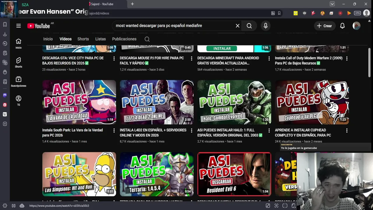The image size is (373, 210).
Task: Open the Mastodon web panel
Action: click(x=5, y=95)
